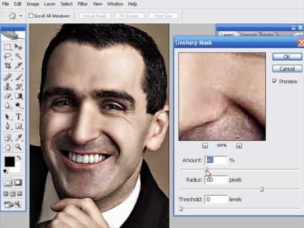Enable Scroll All Windows checkbox
This screenshot has width=304, height=228.
(31, 16)
